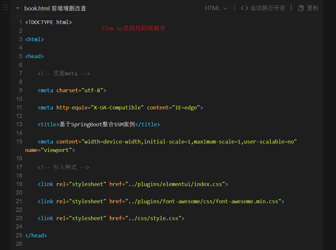
Task: Click the <head> tag on line 5
Action: [34, 56]
